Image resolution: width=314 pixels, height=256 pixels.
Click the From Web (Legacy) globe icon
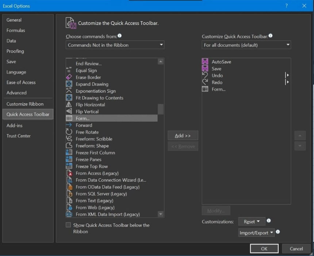tap(69, 207)
